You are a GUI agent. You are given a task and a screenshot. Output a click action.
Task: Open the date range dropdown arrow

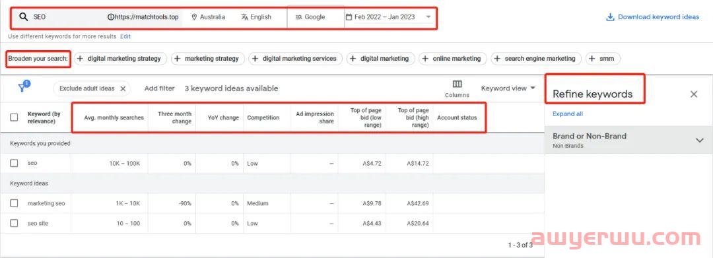click(428, 17)
